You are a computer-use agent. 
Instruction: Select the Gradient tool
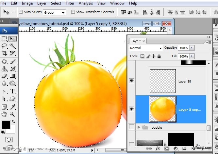point(12,76)
